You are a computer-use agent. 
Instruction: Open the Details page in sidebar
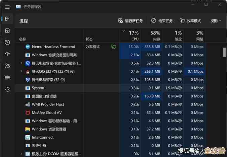pyautogui.click(x=7, y=78)
